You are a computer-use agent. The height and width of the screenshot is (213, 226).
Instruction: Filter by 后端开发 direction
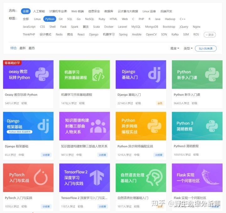point(166,11)
